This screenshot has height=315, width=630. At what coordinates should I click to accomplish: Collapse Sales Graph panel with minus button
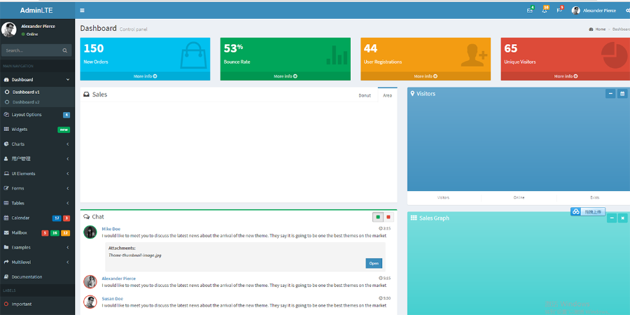click(612, 218)
